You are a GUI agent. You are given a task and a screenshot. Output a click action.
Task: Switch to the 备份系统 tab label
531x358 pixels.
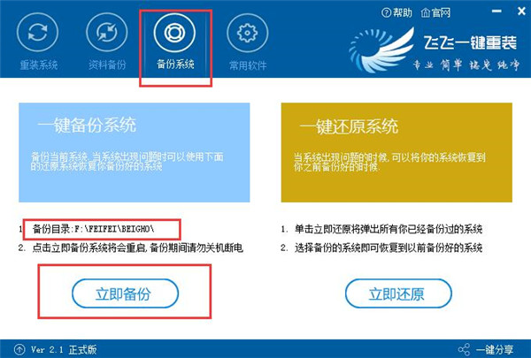point(175,64)
